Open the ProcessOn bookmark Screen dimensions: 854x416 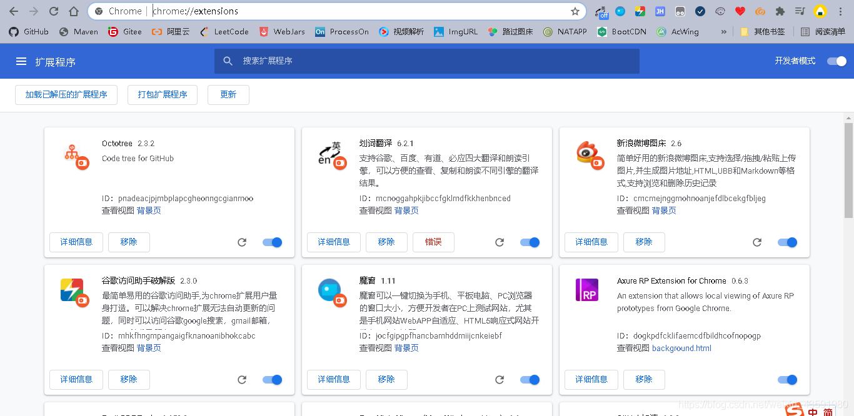coord(342,32)
